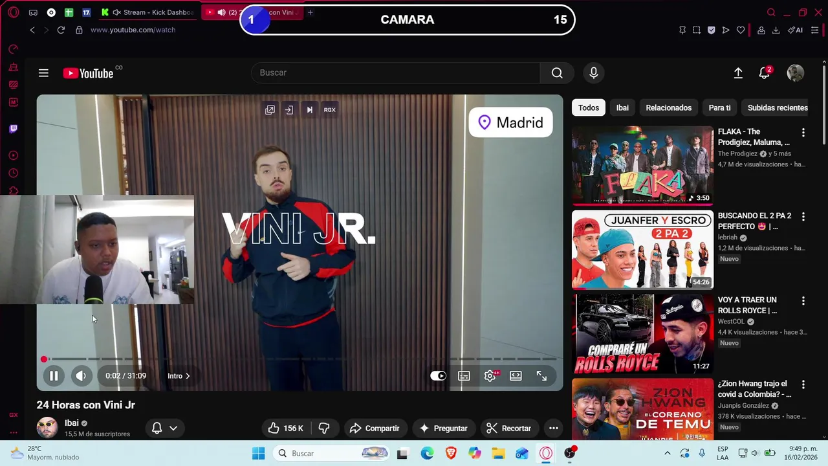The width and height of the screenshot is (828, 466).
Task: Toggle subtitles in the player
Action: (464, 375)
